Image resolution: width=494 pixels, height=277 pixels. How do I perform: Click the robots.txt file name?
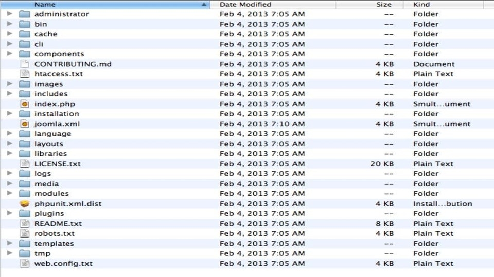[55, 234]
